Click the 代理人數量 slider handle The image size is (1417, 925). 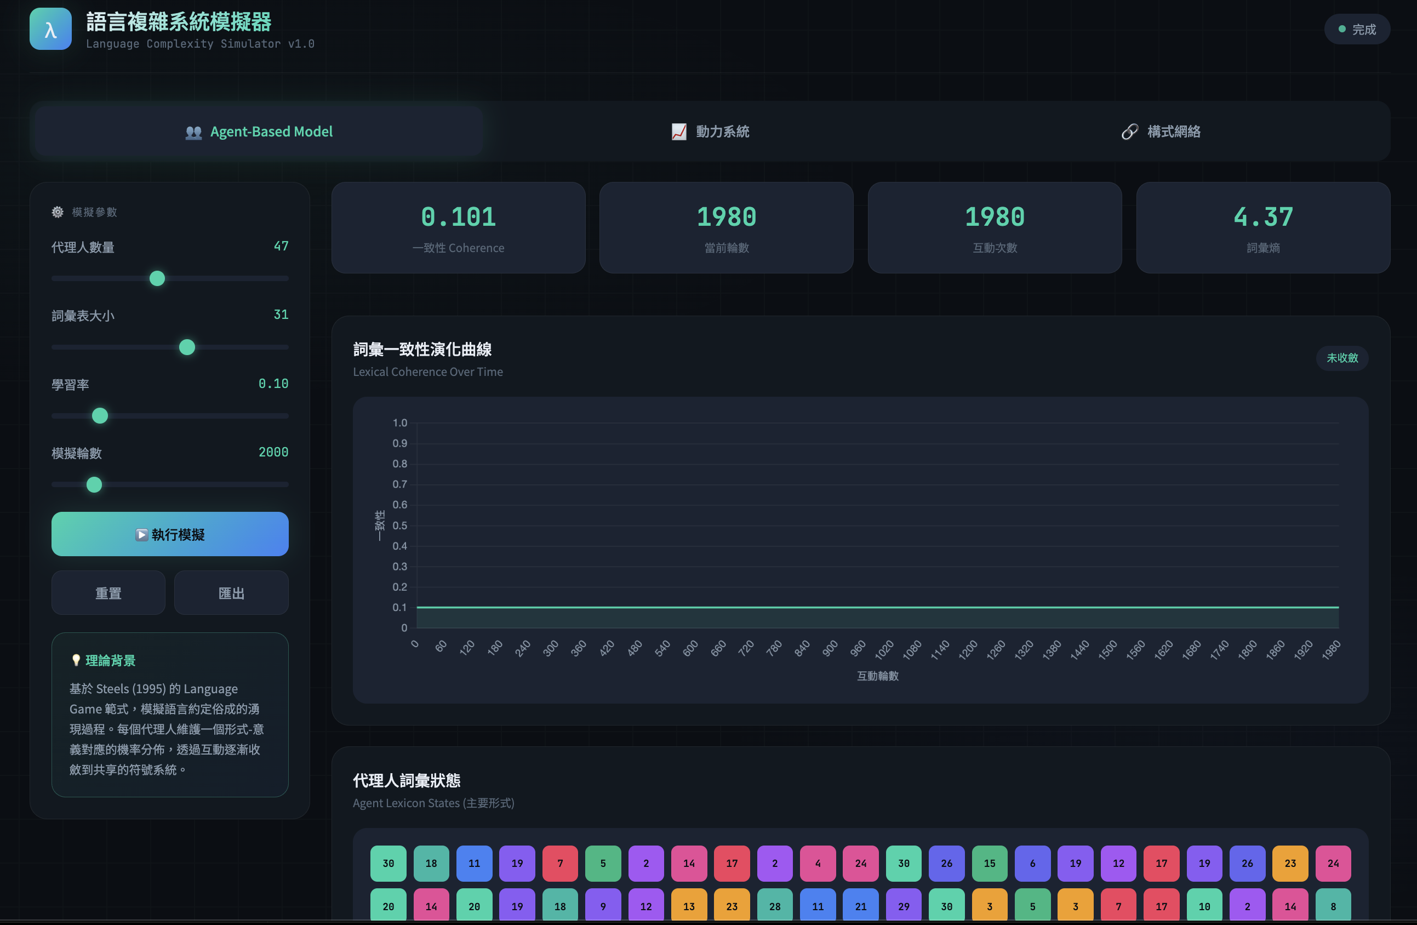point(157,278)
